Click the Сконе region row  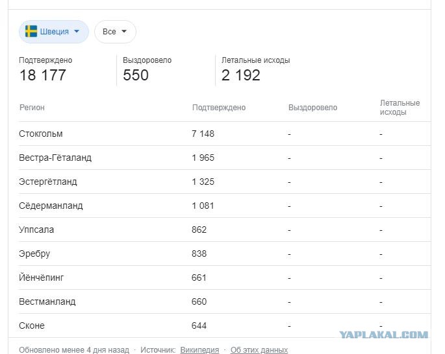pyautogui.click(x=225, y=325)
